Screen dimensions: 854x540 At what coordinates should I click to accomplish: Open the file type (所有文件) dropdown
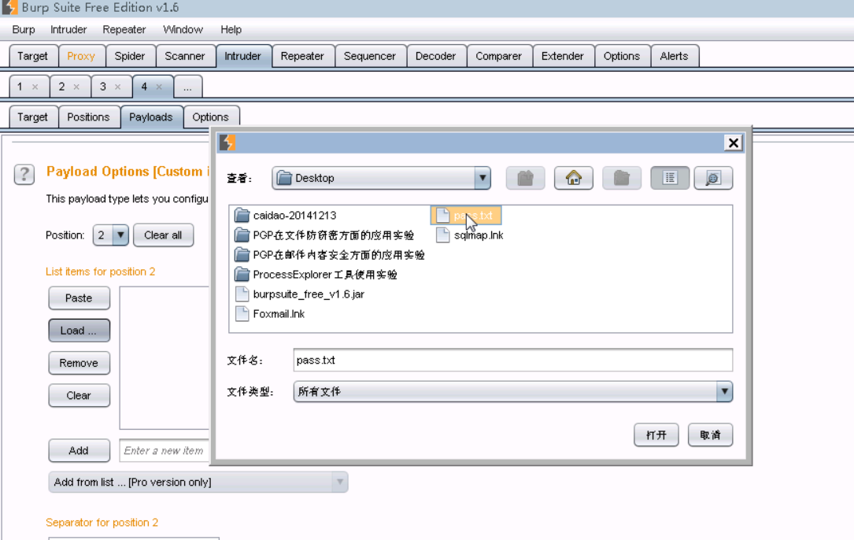click(724, 391)
